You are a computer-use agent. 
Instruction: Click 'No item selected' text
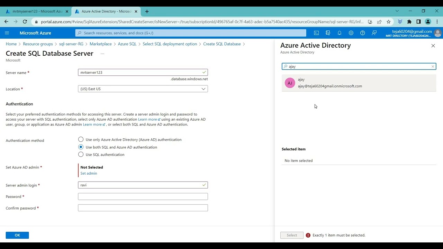point(299,160)
